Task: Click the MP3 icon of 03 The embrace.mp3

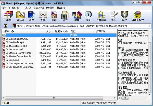Action: click(x=4, y=46)
